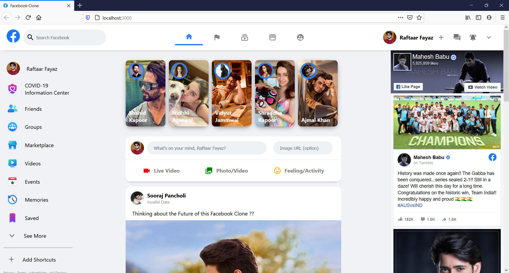
Task: Open the Home tab in top navigation
Action: [189, 37]
